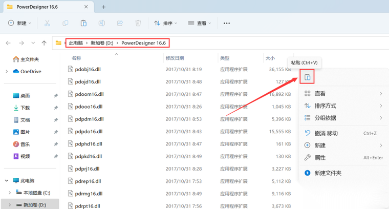Click the Copy icon in toolbar
This screenshot has width=389, height=209.
(65, 23)
